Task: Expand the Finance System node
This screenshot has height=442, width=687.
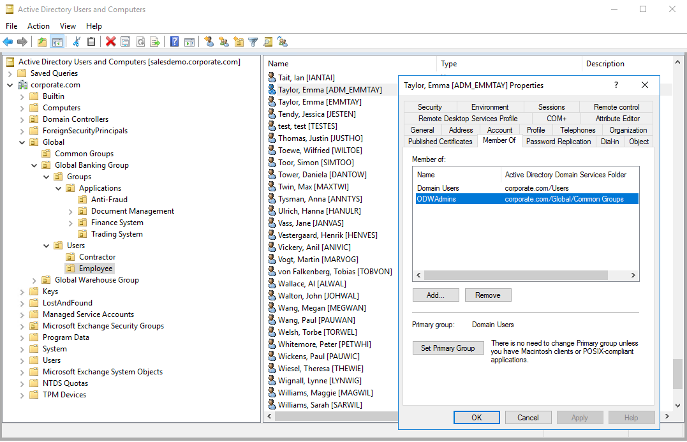Action: coord(71,223)
